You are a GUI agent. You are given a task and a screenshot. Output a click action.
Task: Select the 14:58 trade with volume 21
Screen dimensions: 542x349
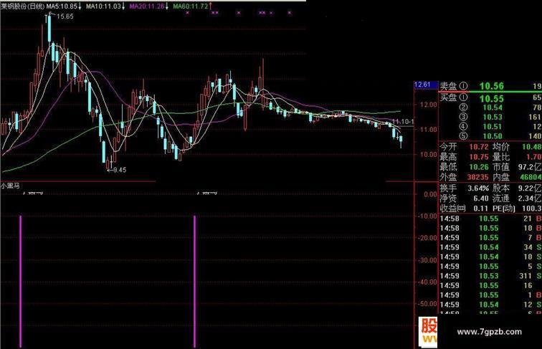point(490,219)
